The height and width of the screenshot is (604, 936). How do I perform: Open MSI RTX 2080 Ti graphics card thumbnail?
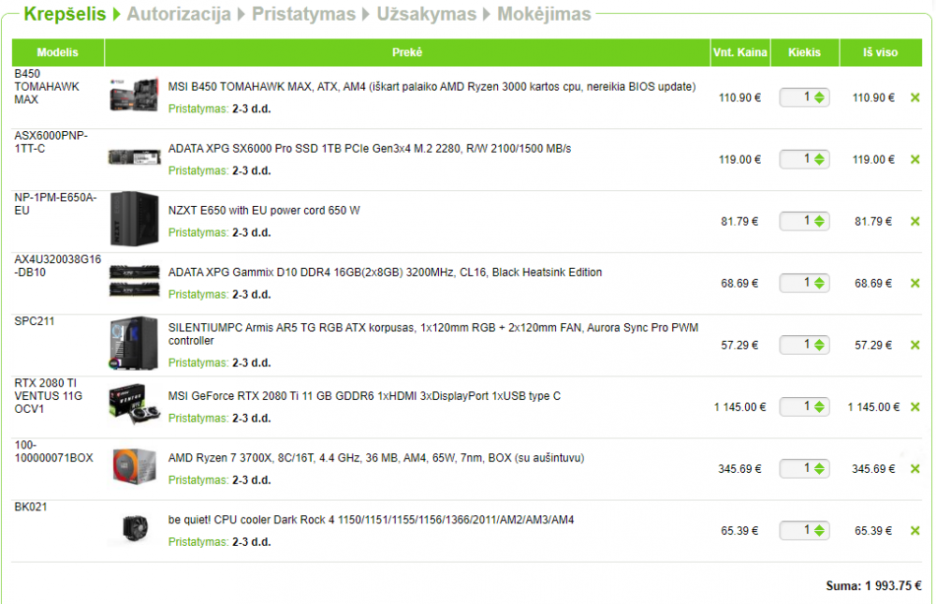[x=134, y=404]
